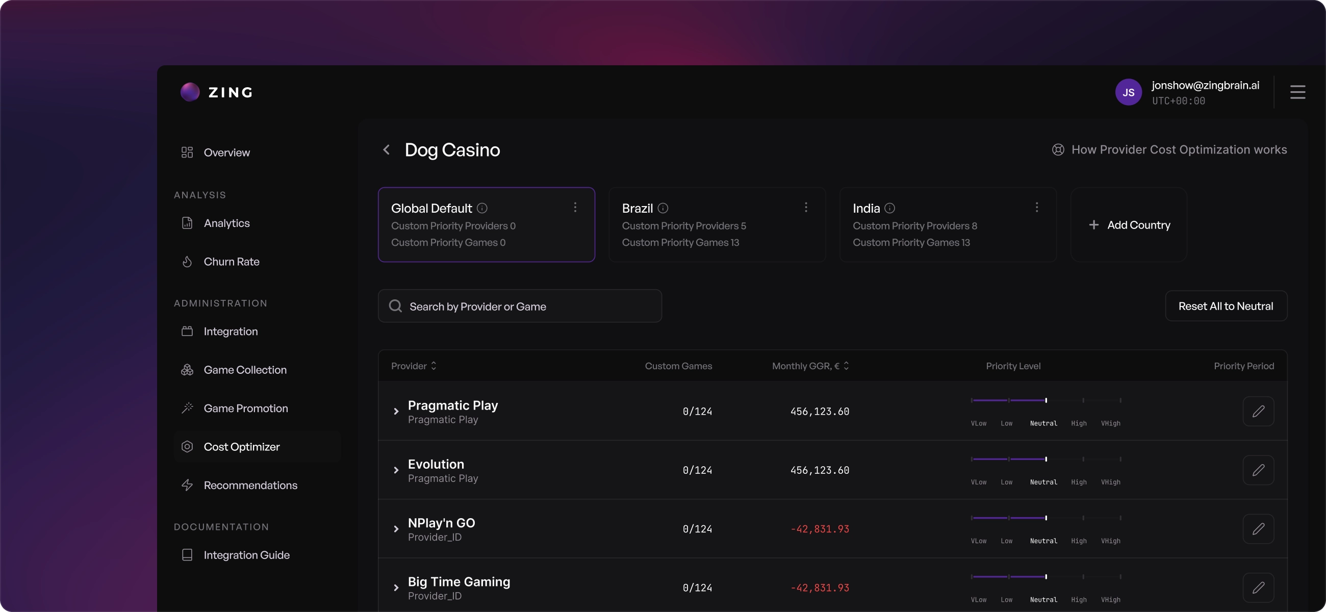The image size is (1326, 612).
Task: Click Reset All to Neutral
Action: coord(1226,305)
